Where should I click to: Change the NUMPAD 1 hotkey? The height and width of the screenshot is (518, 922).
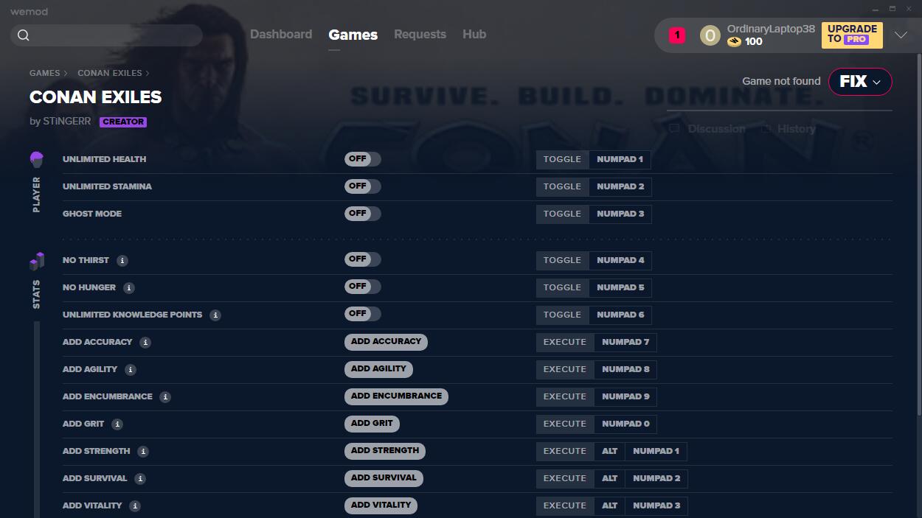620,159
